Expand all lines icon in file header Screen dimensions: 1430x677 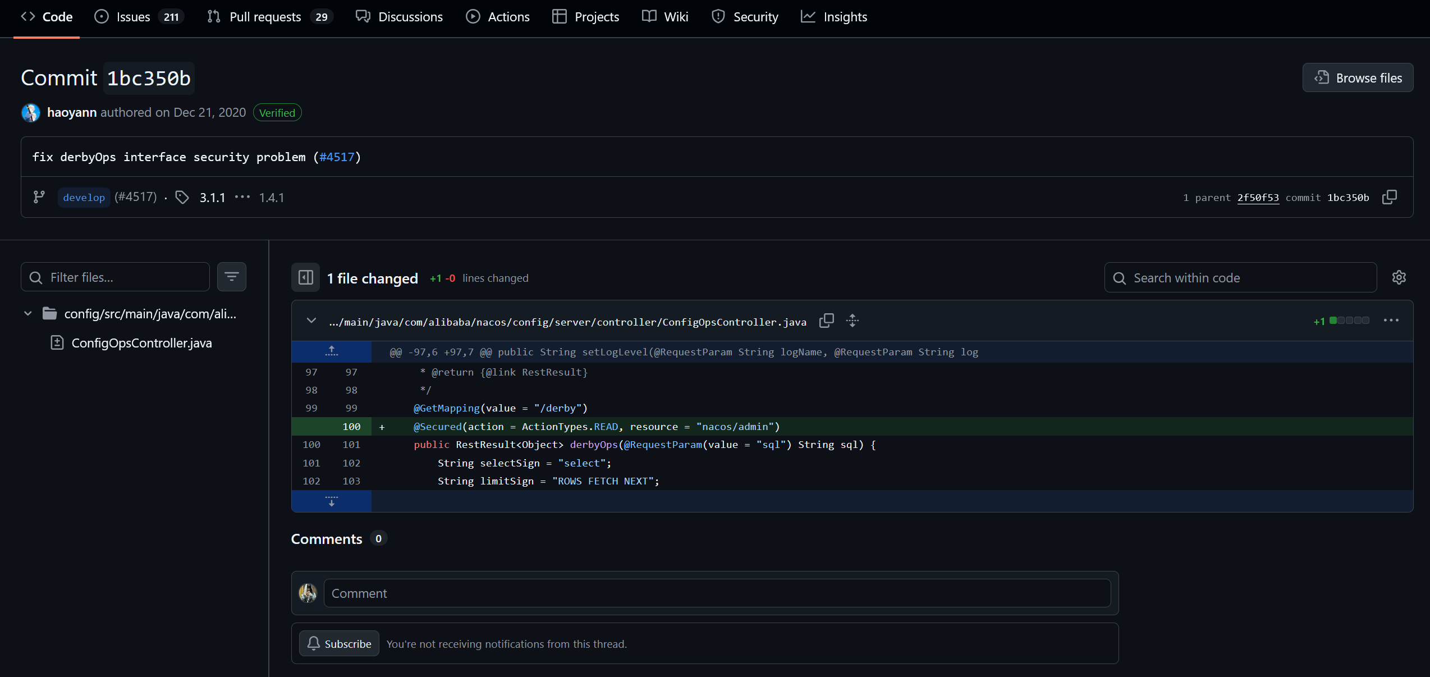click(852, 321)
